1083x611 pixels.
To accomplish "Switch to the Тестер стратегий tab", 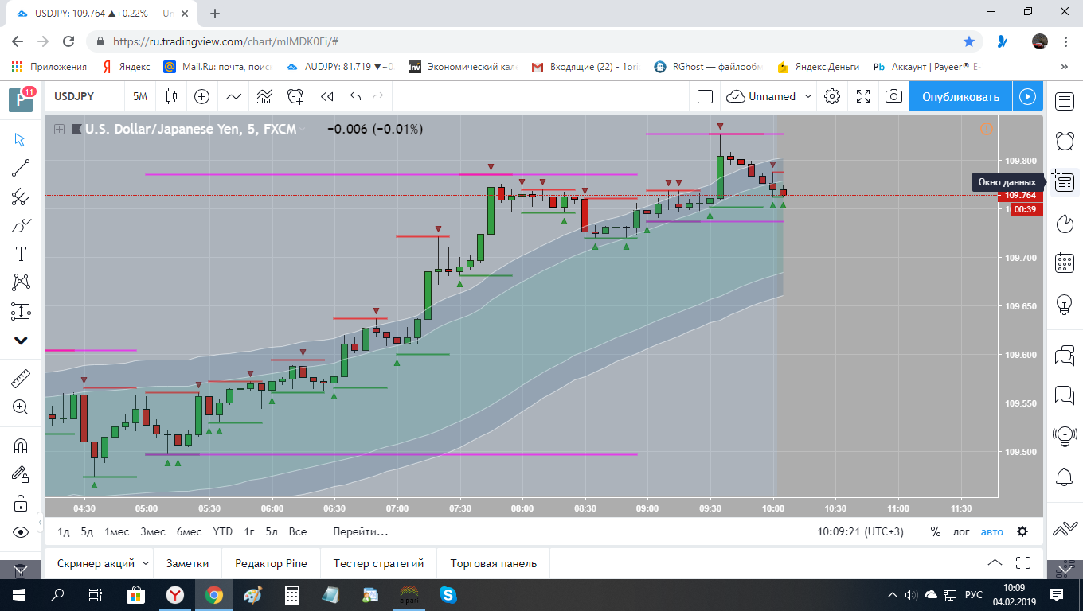I will 378,563.
